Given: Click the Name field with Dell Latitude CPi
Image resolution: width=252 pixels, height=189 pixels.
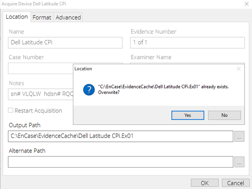Looking at the screenshot, I should click(x=65, y=42).
